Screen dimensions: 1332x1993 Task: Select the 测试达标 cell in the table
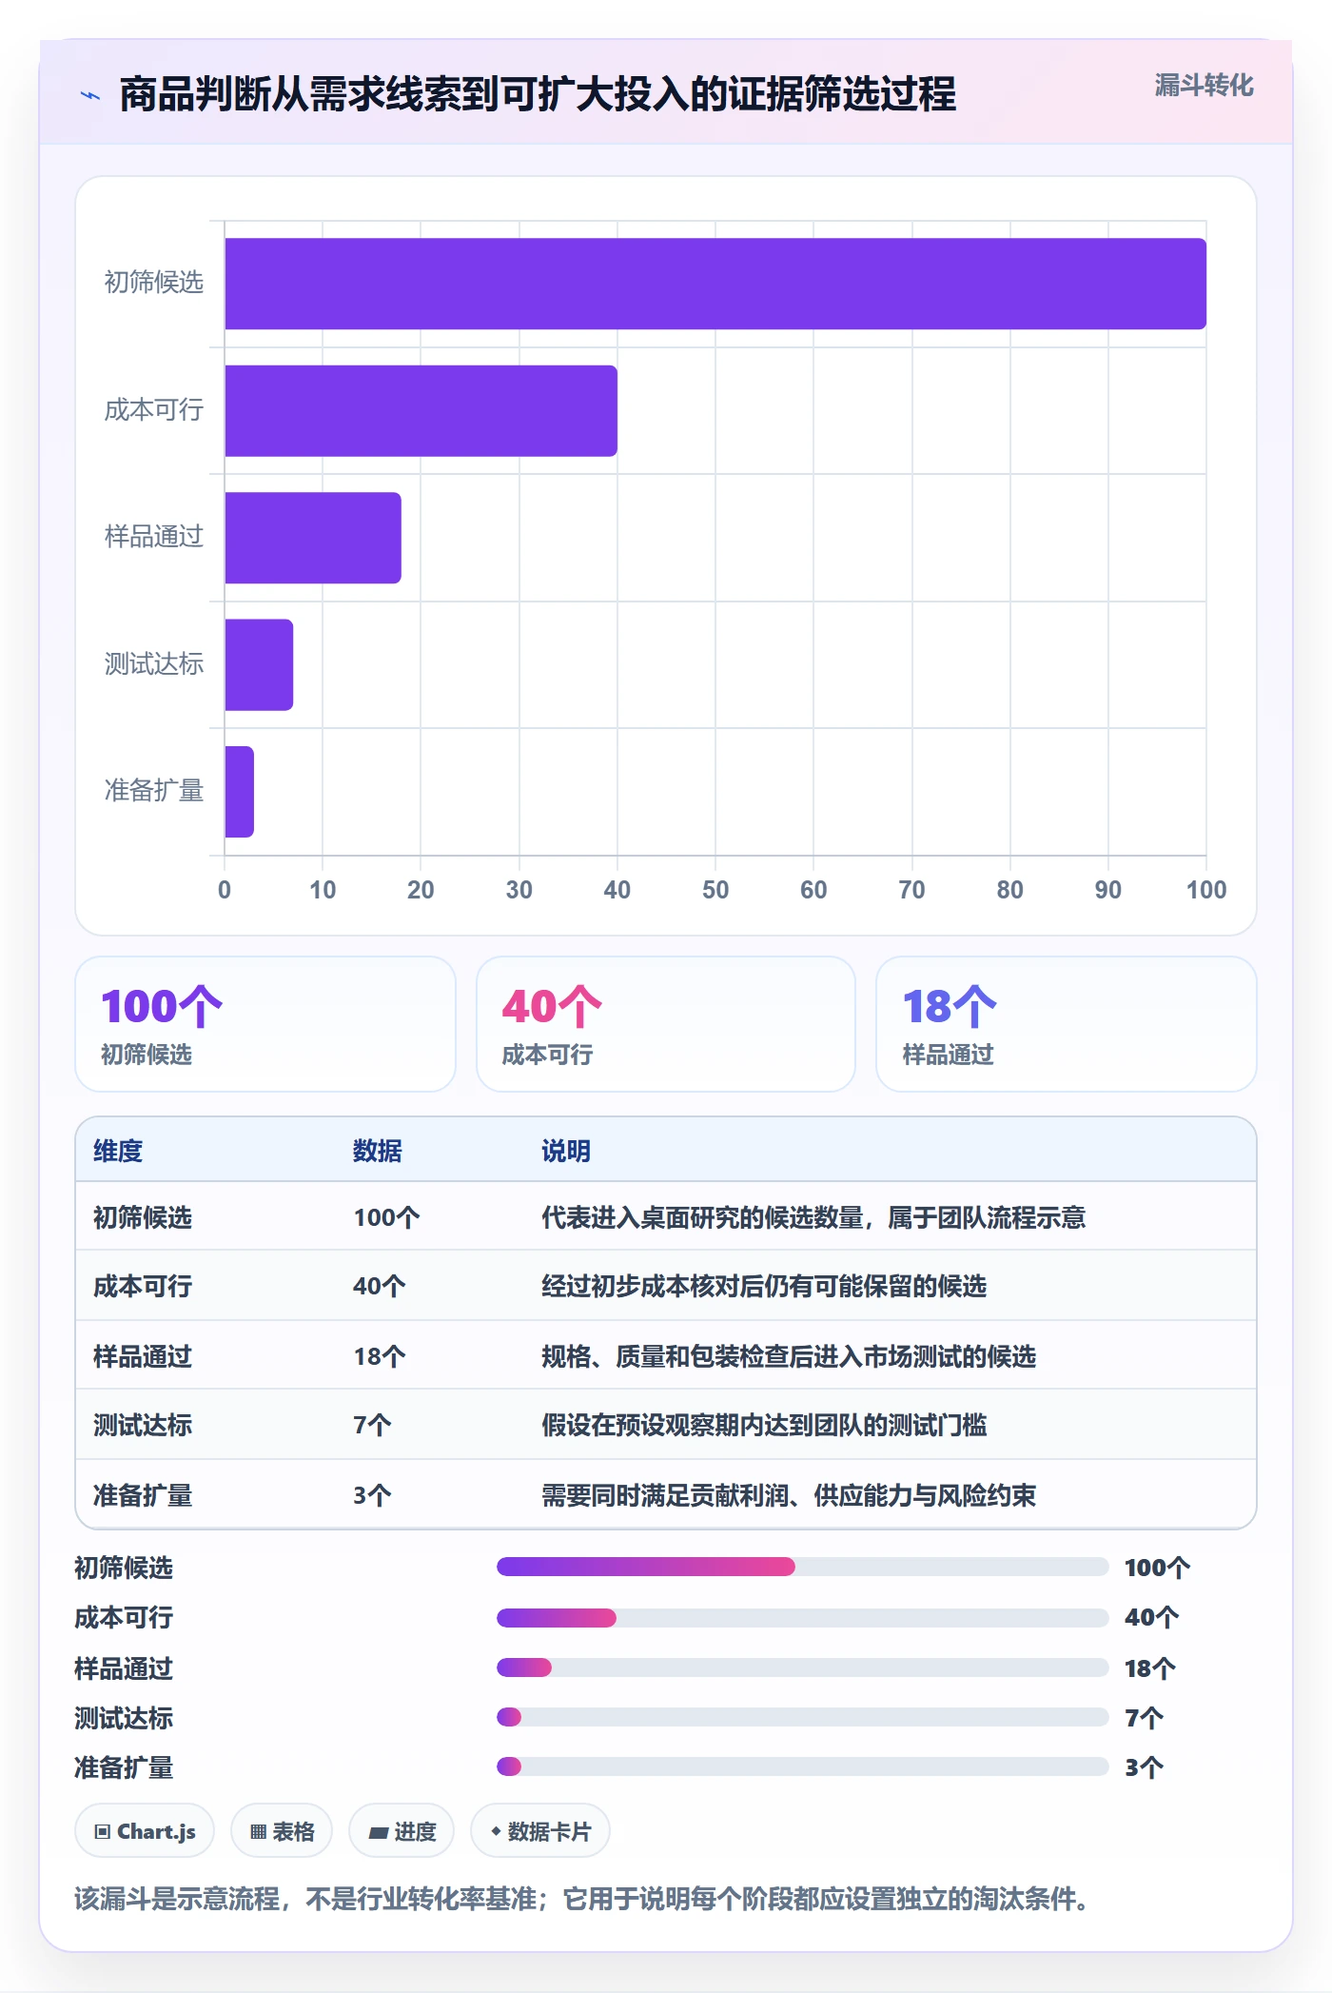(x=143, y=1425)
